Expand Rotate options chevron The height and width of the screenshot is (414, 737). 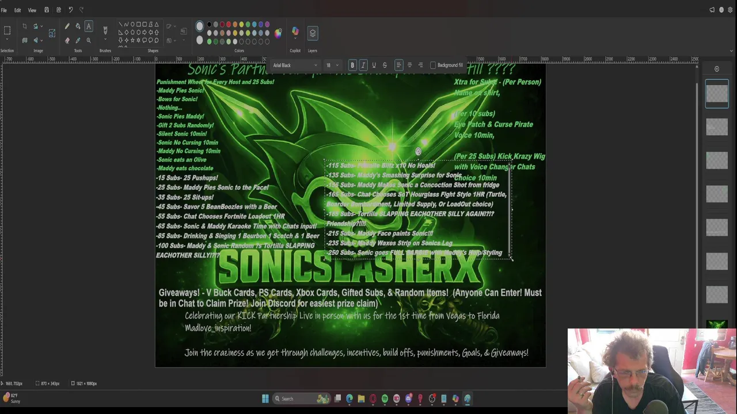coord(42,26)
